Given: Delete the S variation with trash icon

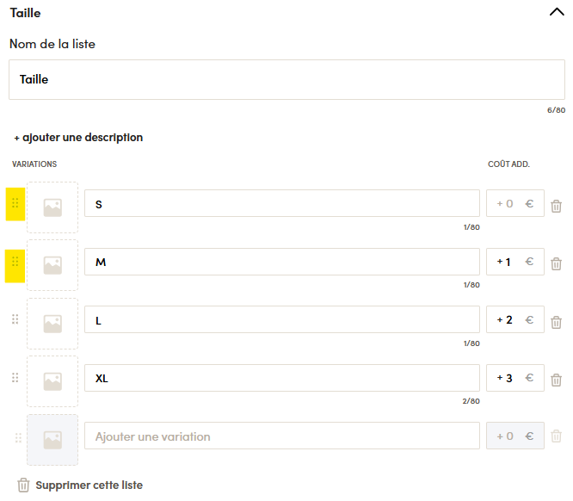Looking at the screenshot, I should pyautogui.click(x=556, y=206).
